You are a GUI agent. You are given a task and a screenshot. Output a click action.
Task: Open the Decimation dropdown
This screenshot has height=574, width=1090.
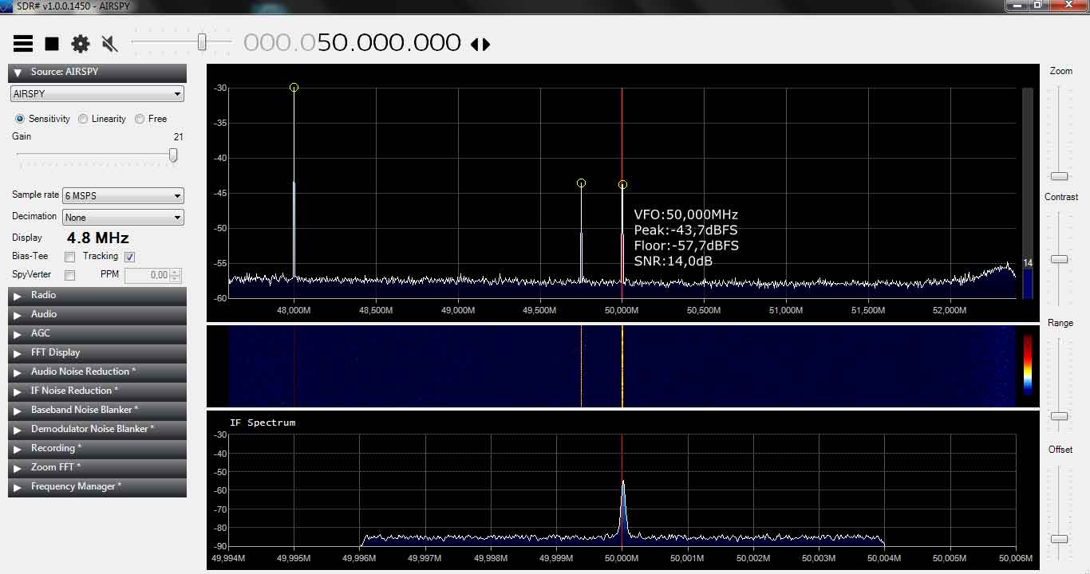tap(123, 218)
